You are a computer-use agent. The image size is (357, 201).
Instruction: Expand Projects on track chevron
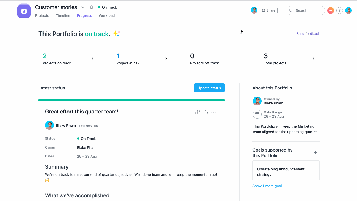(x=92, y=59)
